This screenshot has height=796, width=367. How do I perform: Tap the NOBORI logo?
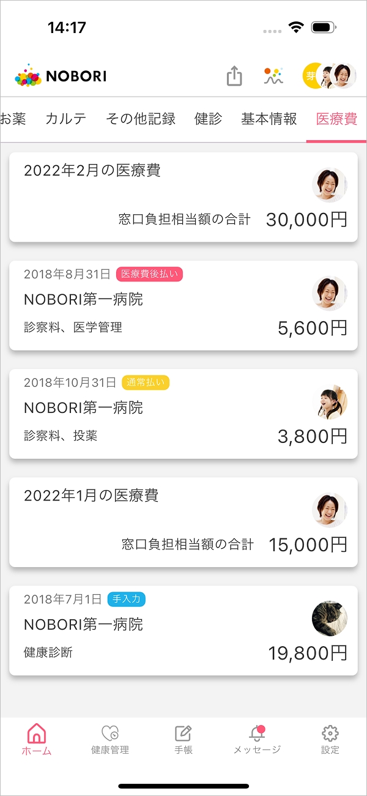61,76
